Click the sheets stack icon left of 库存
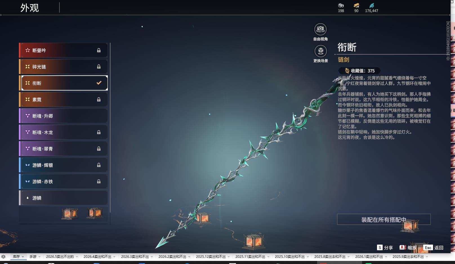Viewport: 455px width, 264px height. point(3,257)
